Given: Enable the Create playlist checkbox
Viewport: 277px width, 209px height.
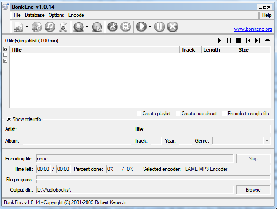Looking at the screenshot, I should tap(139, 114).
